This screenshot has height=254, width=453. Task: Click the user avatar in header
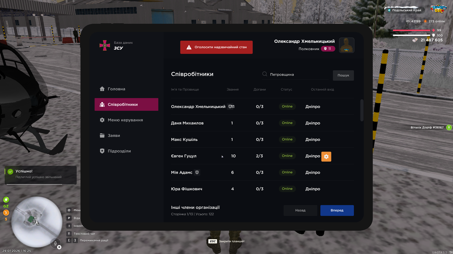pos(347,45)
